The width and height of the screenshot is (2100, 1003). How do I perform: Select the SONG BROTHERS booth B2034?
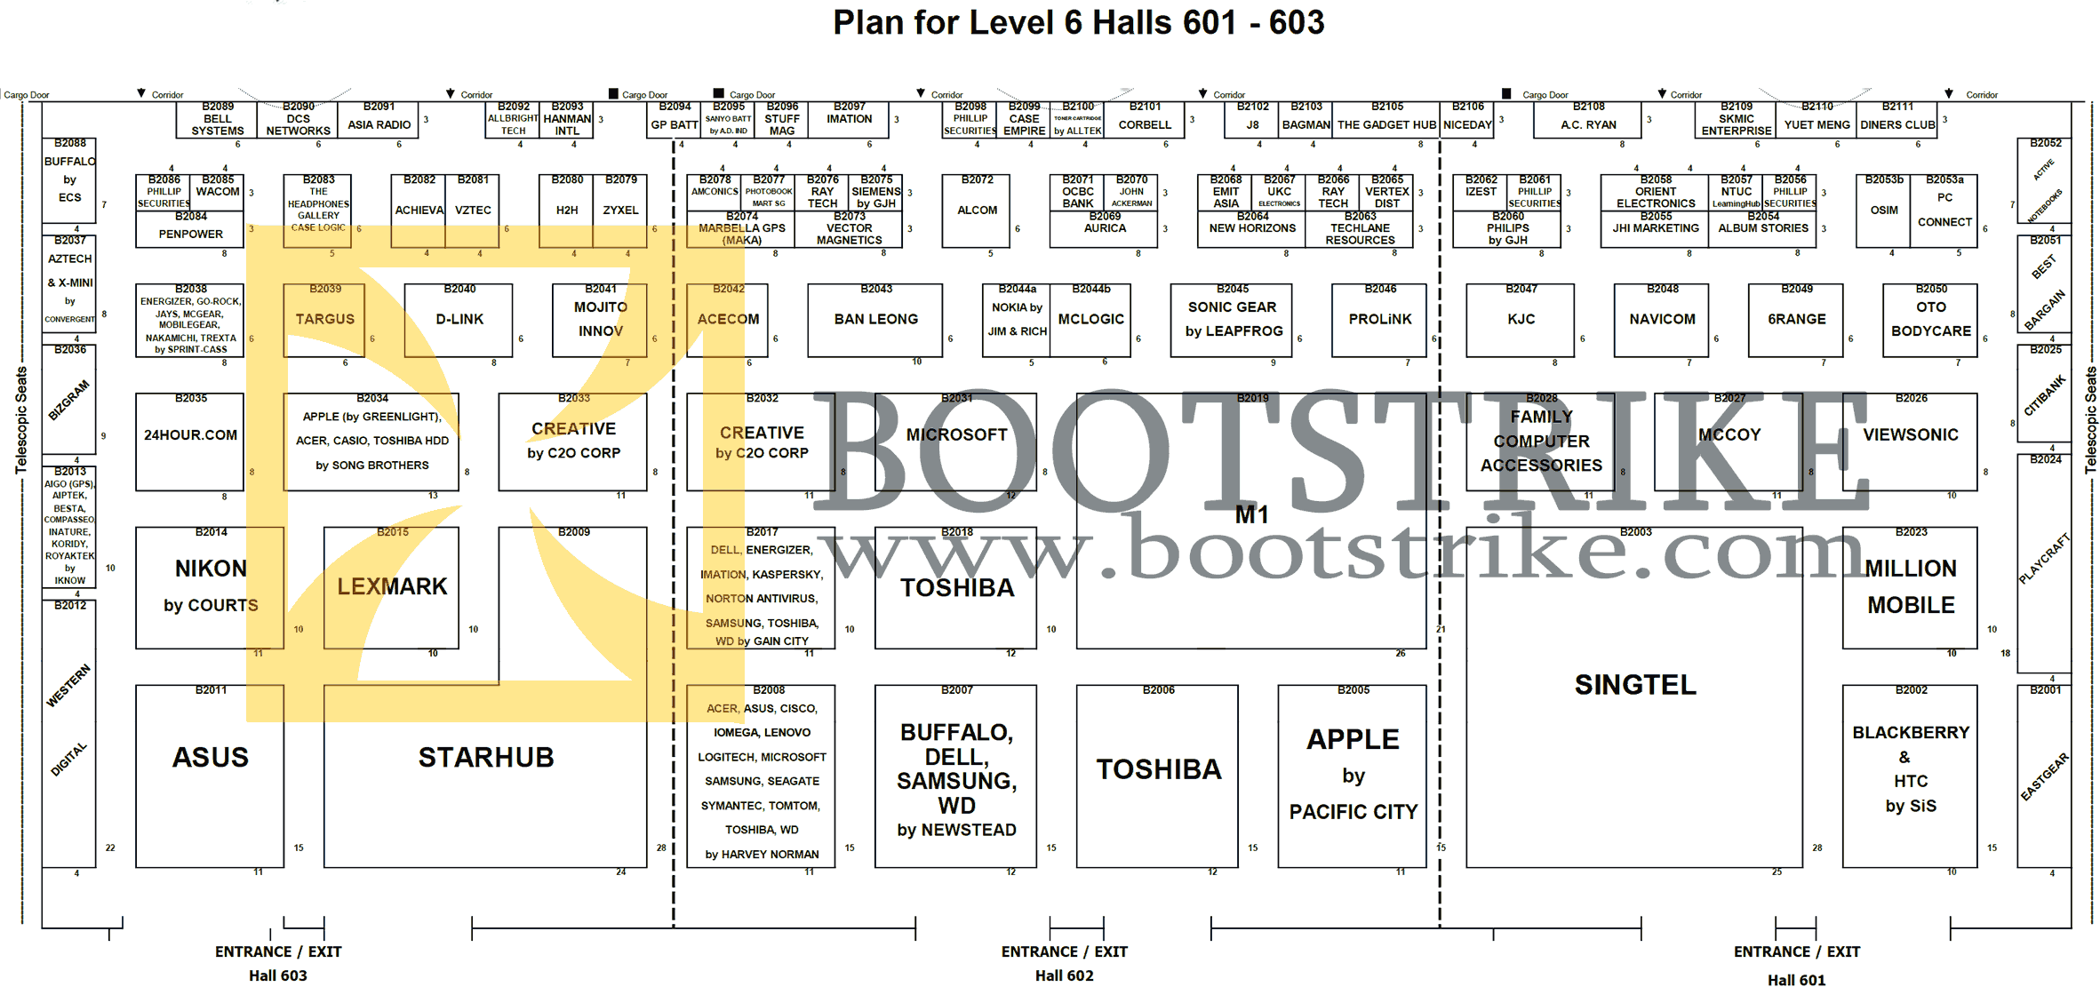[x=371, y=442]
